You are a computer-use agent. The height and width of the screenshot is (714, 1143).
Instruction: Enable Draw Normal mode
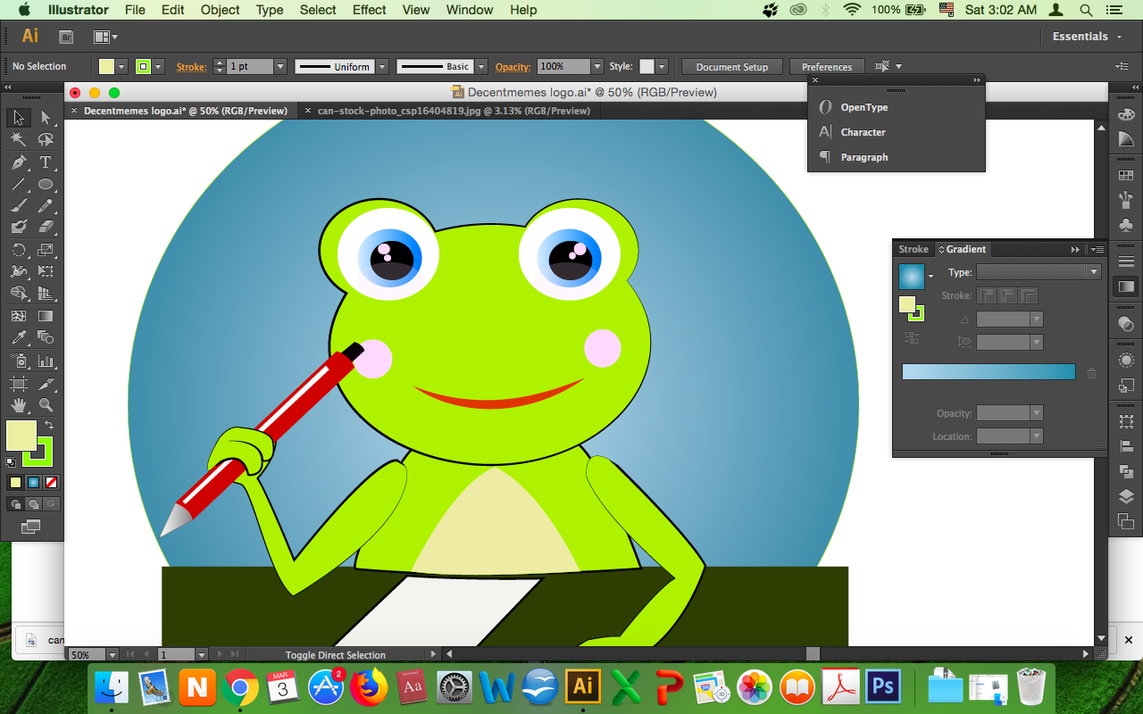pos(15,504)
